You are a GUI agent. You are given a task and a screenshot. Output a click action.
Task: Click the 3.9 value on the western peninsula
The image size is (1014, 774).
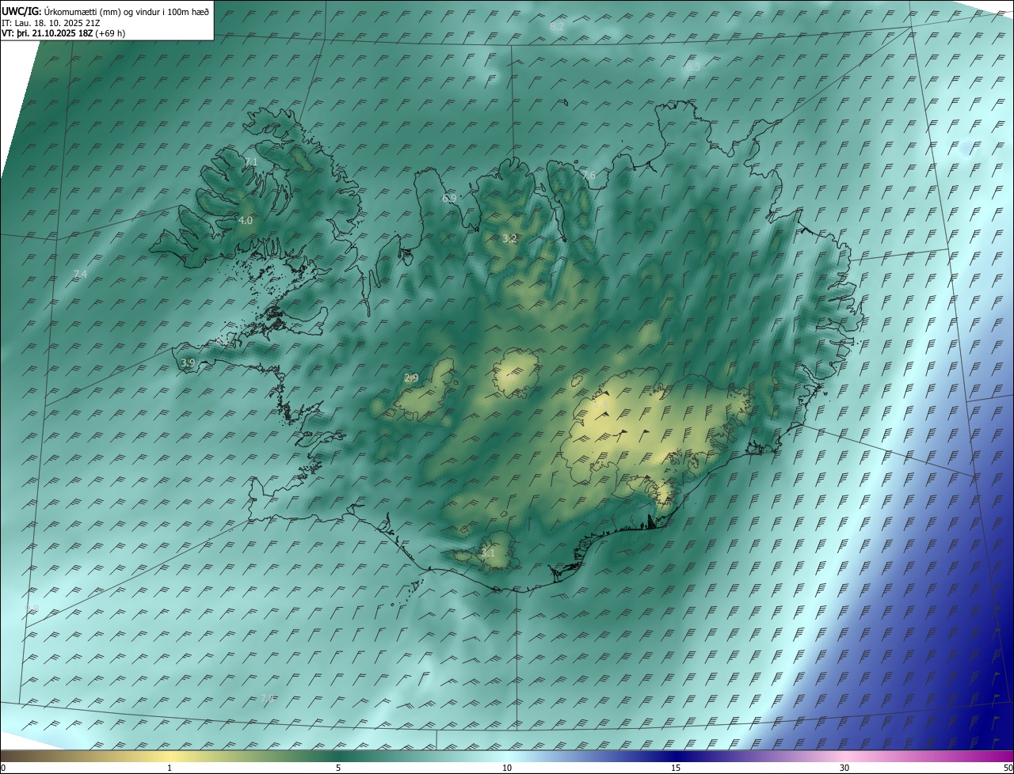pyautogui.click(x=188, y=362)
